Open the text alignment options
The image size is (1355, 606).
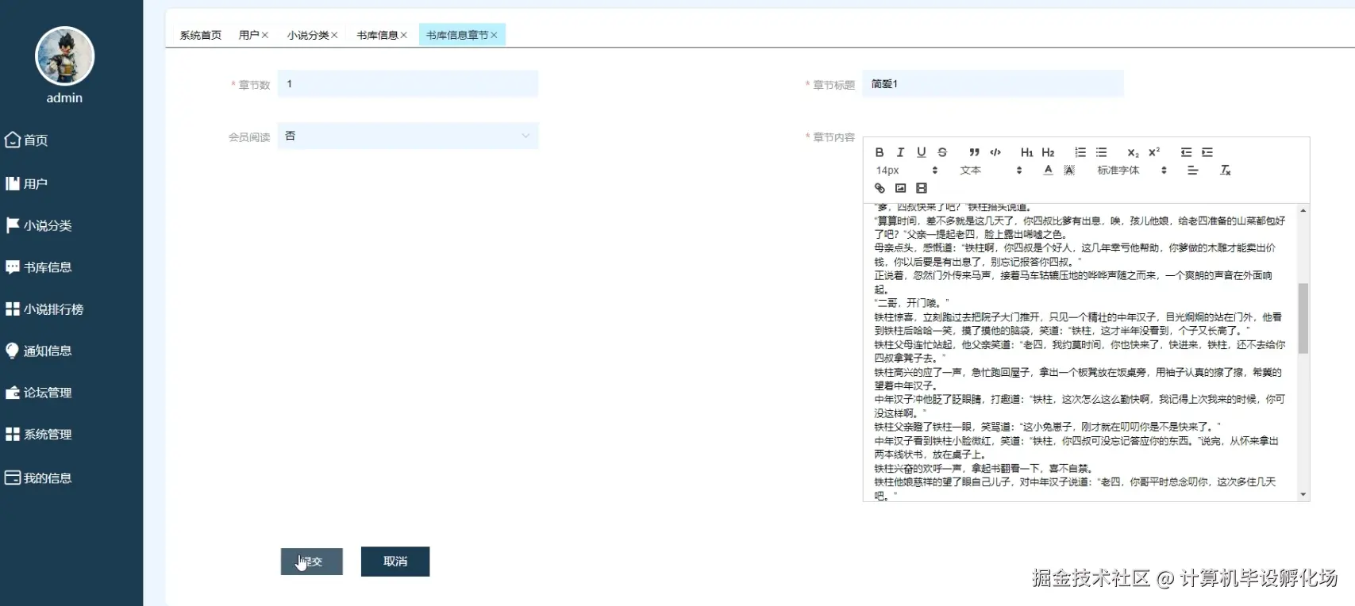pyautogui.click(x=1192, y=171)
